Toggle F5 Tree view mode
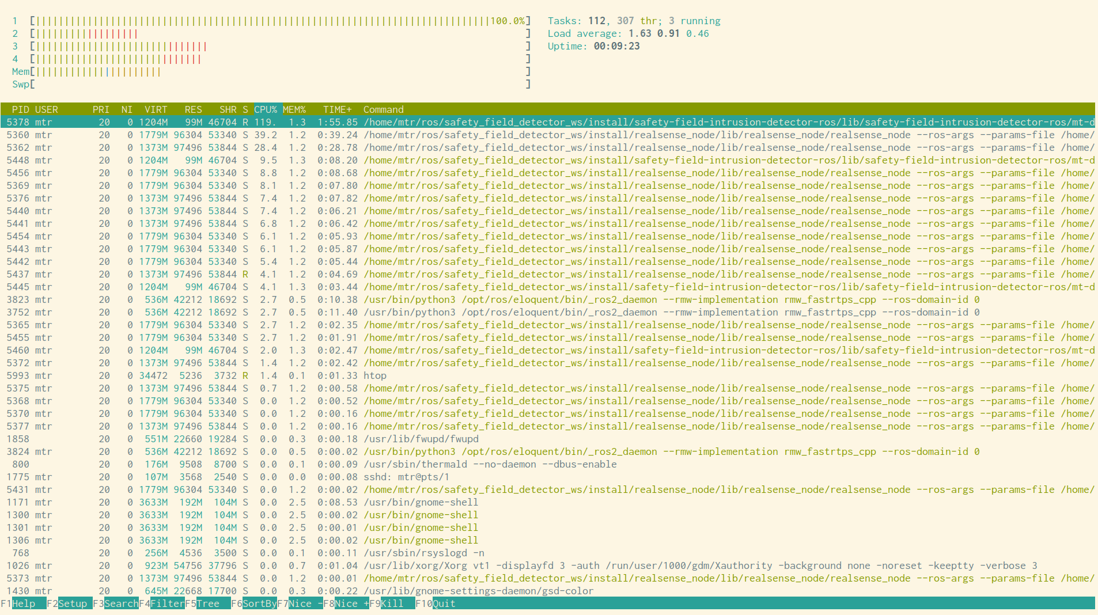 [209, 603]
